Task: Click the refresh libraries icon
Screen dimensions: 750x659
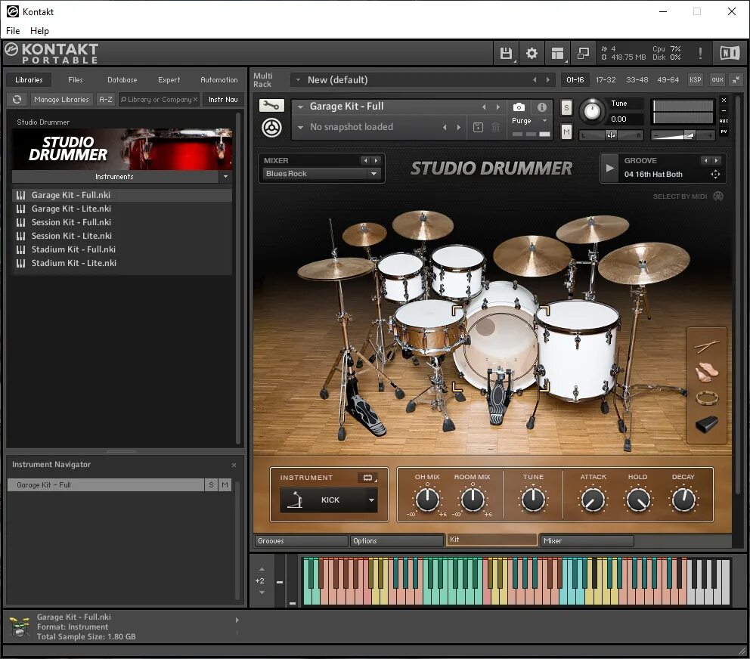Action: (x=17, y=100)
